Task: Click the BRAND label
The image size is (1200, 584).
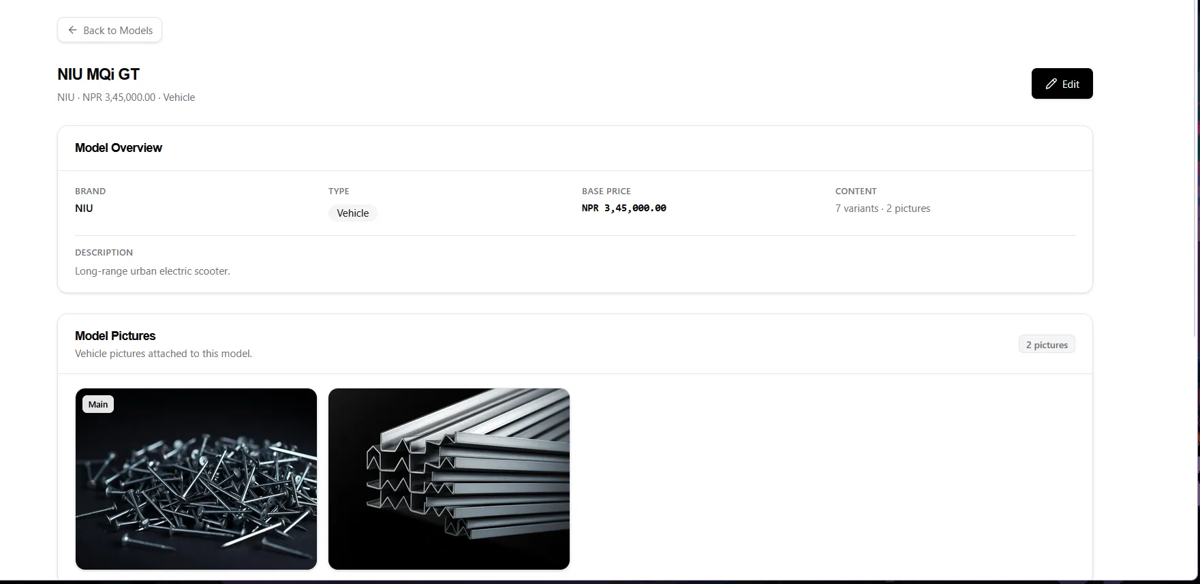Action: [90, 191]
